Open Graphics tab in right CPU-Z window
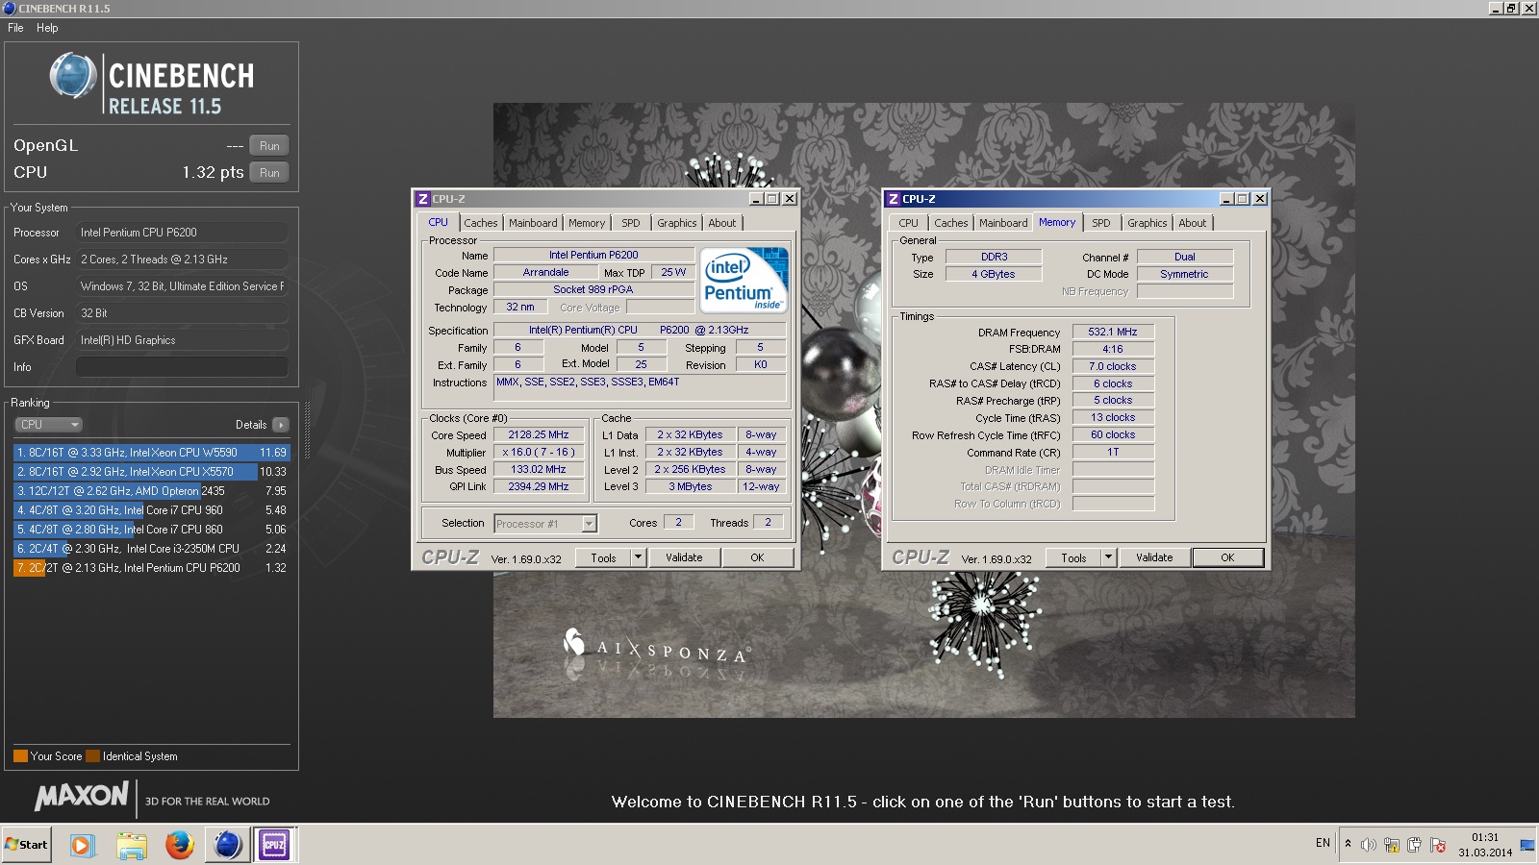 pos(1148,223)
